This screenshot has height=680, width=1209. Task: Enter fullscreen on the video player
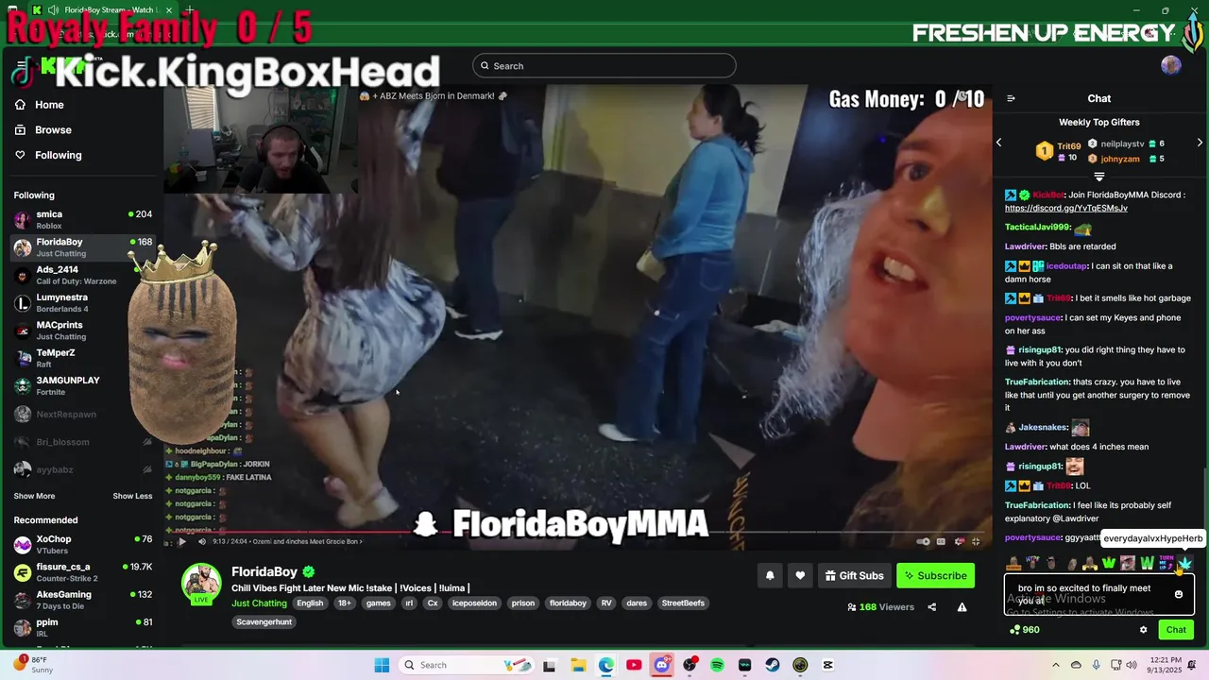point(976,541)
